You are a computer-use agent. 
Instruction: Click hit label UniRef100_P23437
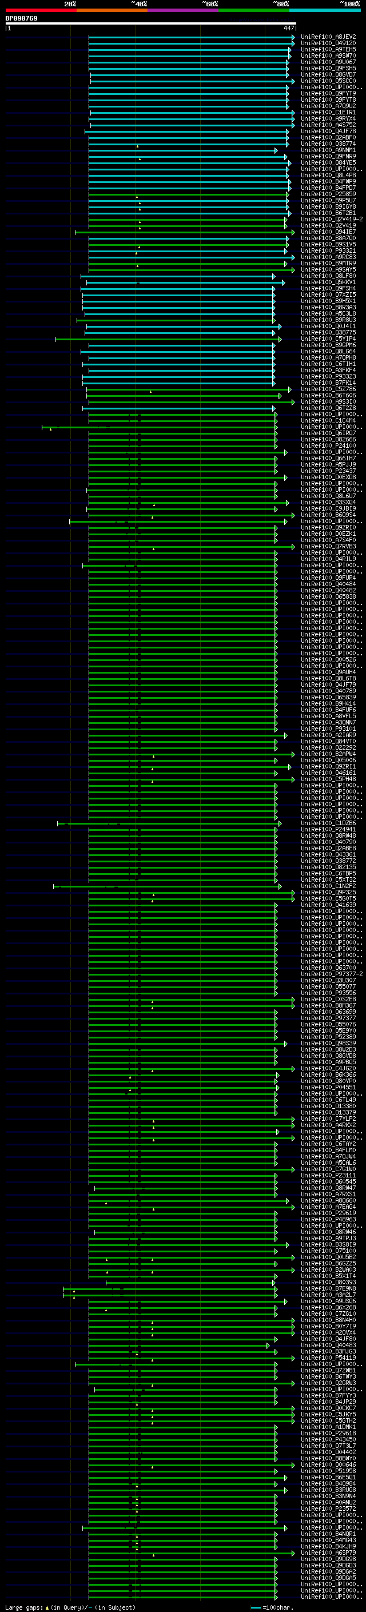click(328, 471)
